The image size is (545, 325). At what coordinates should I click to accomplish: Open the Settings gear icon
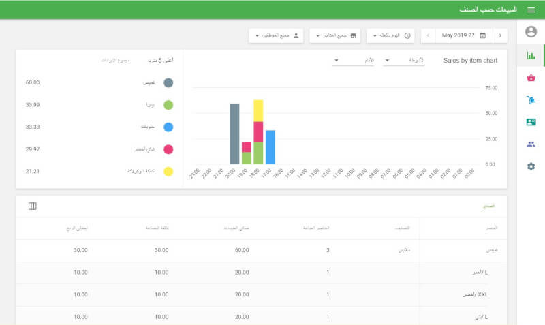click(x=531, y=166)
